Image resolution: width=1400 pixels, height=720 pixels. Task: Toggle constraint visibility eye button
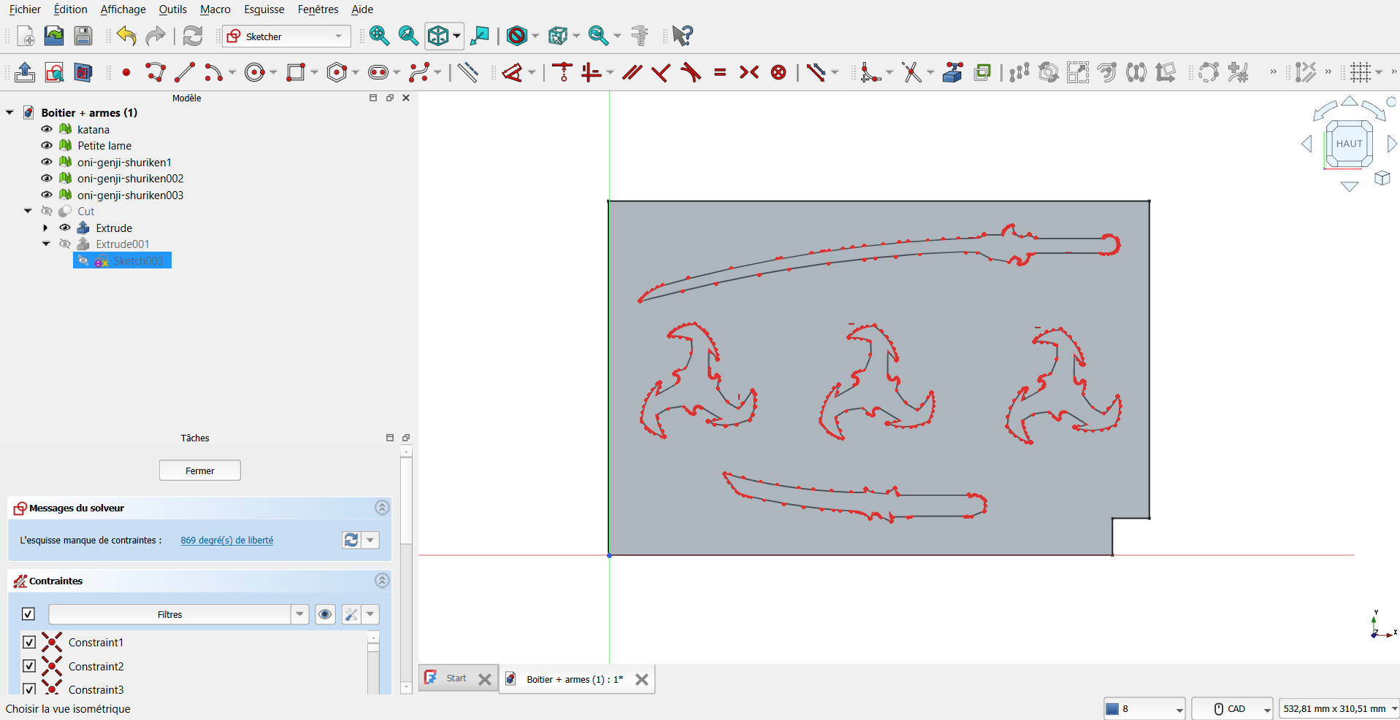tap(325, 614)
